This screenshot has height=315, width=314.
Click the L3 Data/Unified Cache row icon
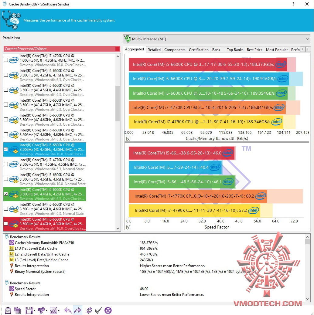(12, 260)
